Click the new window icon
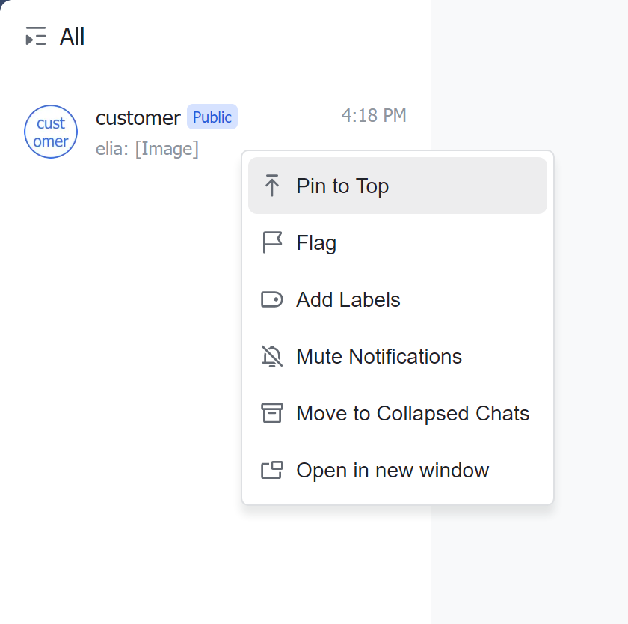 [x=272, y=471]
